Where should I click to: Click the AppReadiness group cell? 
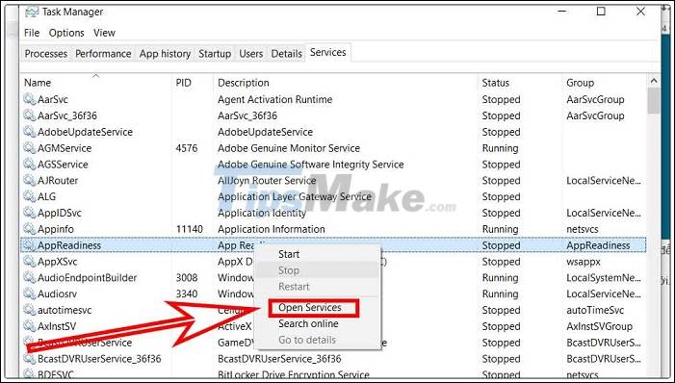(598, 245)
